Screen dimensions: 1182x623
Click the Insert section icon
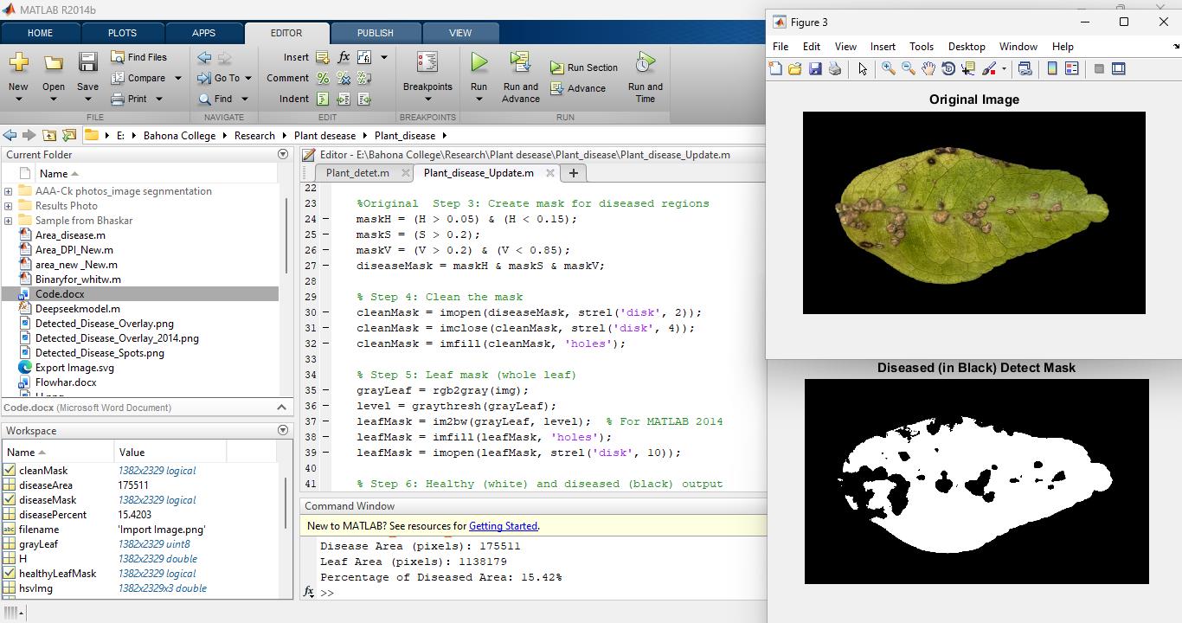322,57
